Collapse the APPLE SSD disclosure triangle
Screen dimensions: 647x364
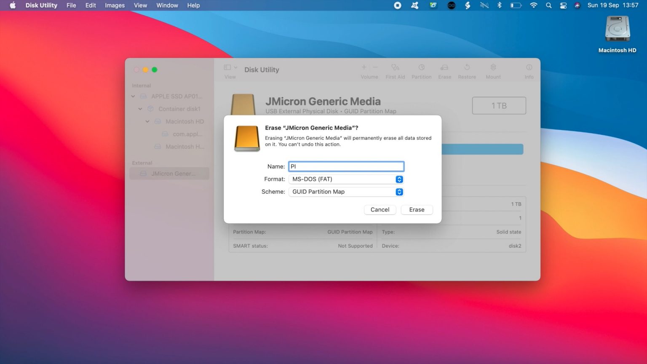click(x=133, y=96)
